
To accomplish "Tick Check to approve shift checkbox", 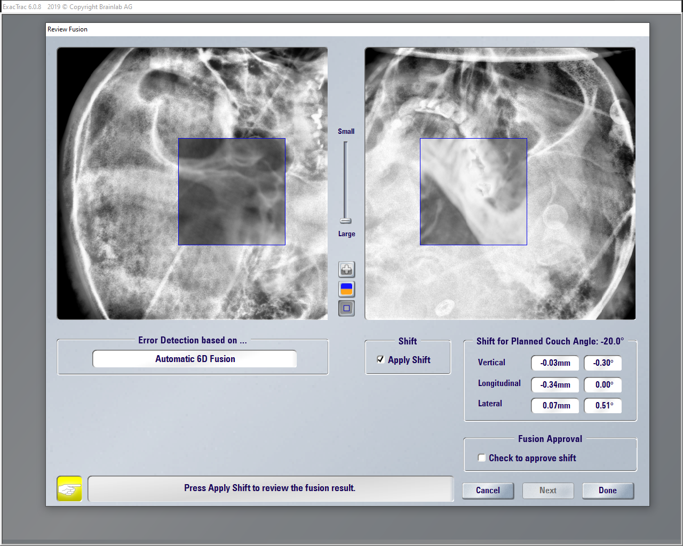I will [x=482, y=457].
